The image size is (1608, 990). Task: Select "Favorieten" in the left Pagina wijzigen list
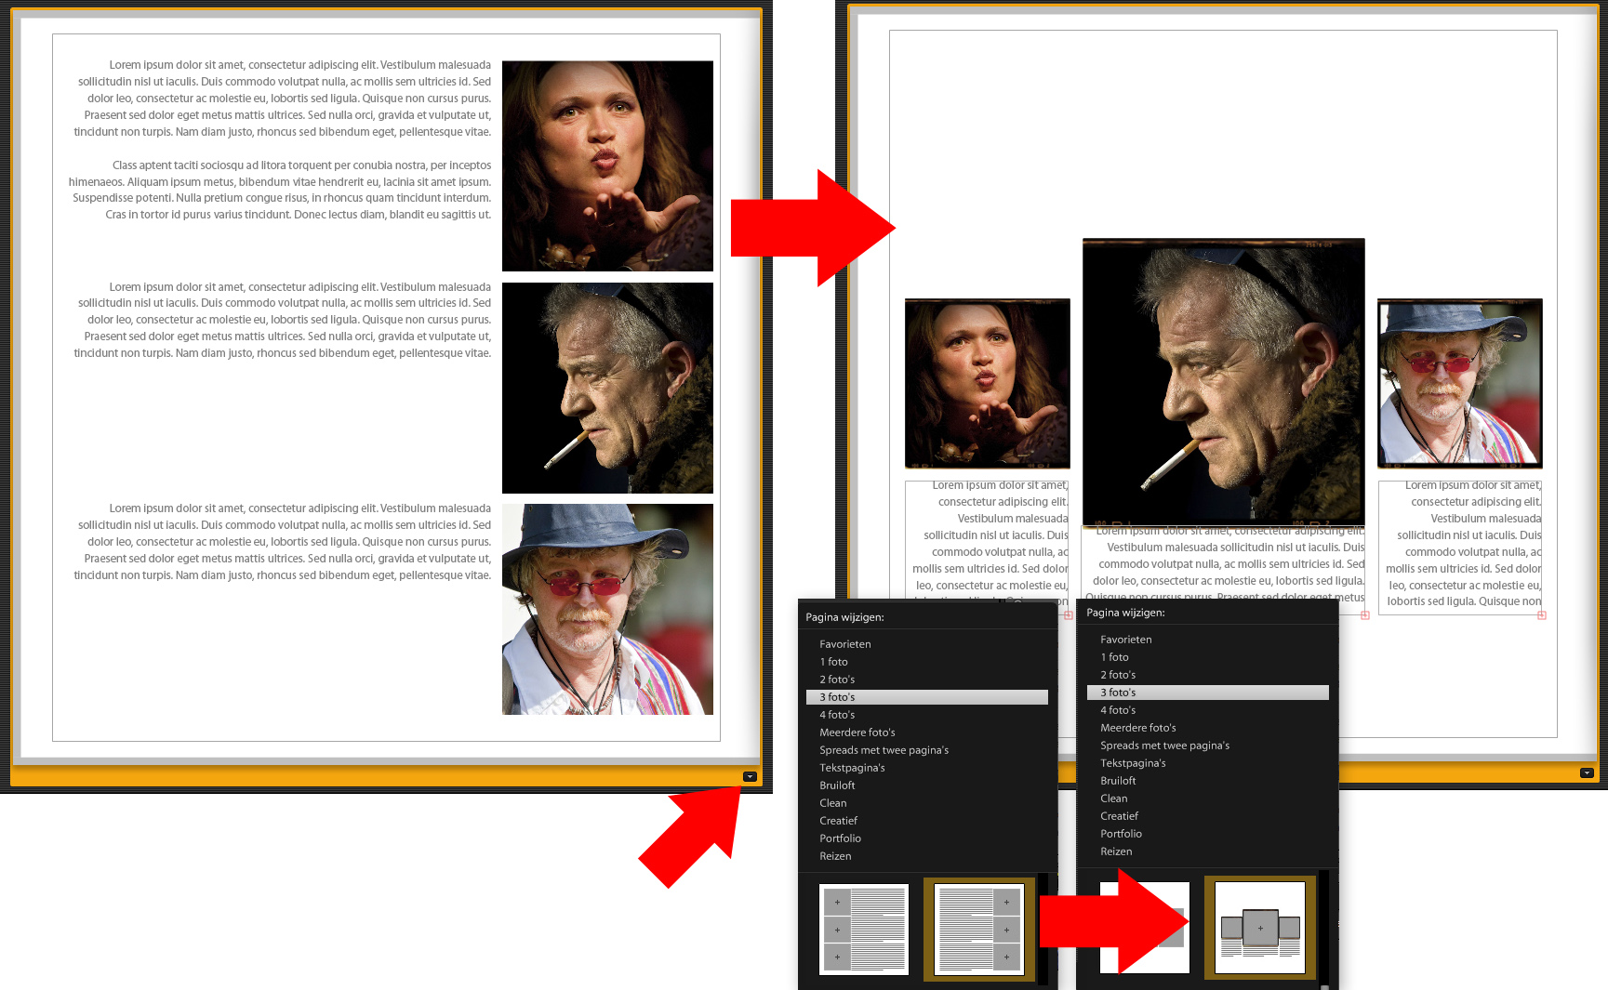pos(844,644)
